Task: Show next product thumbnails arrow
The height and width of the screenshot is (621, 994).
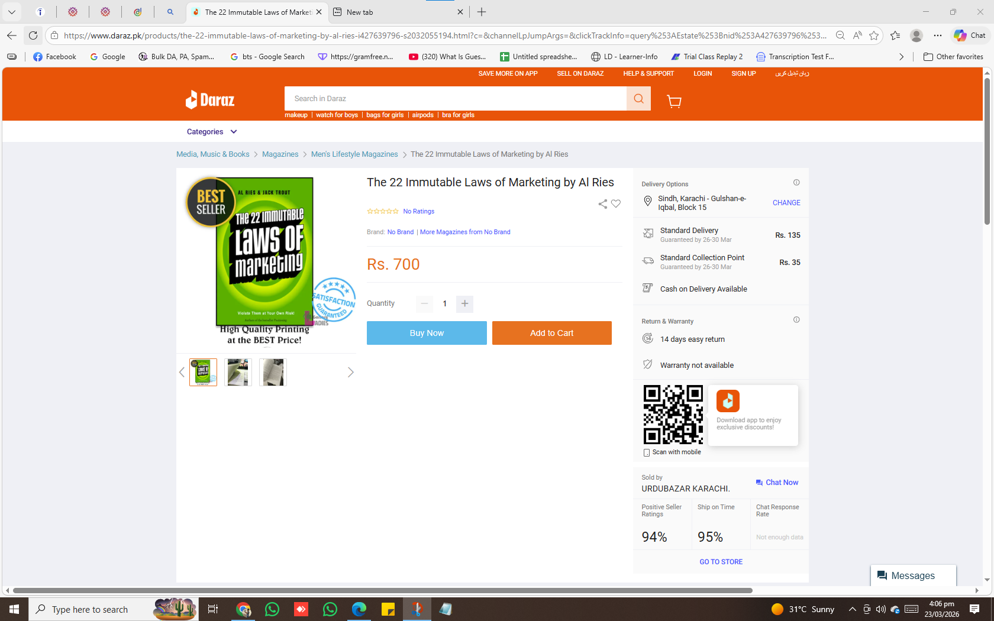Action: click(x=350, y=372)
